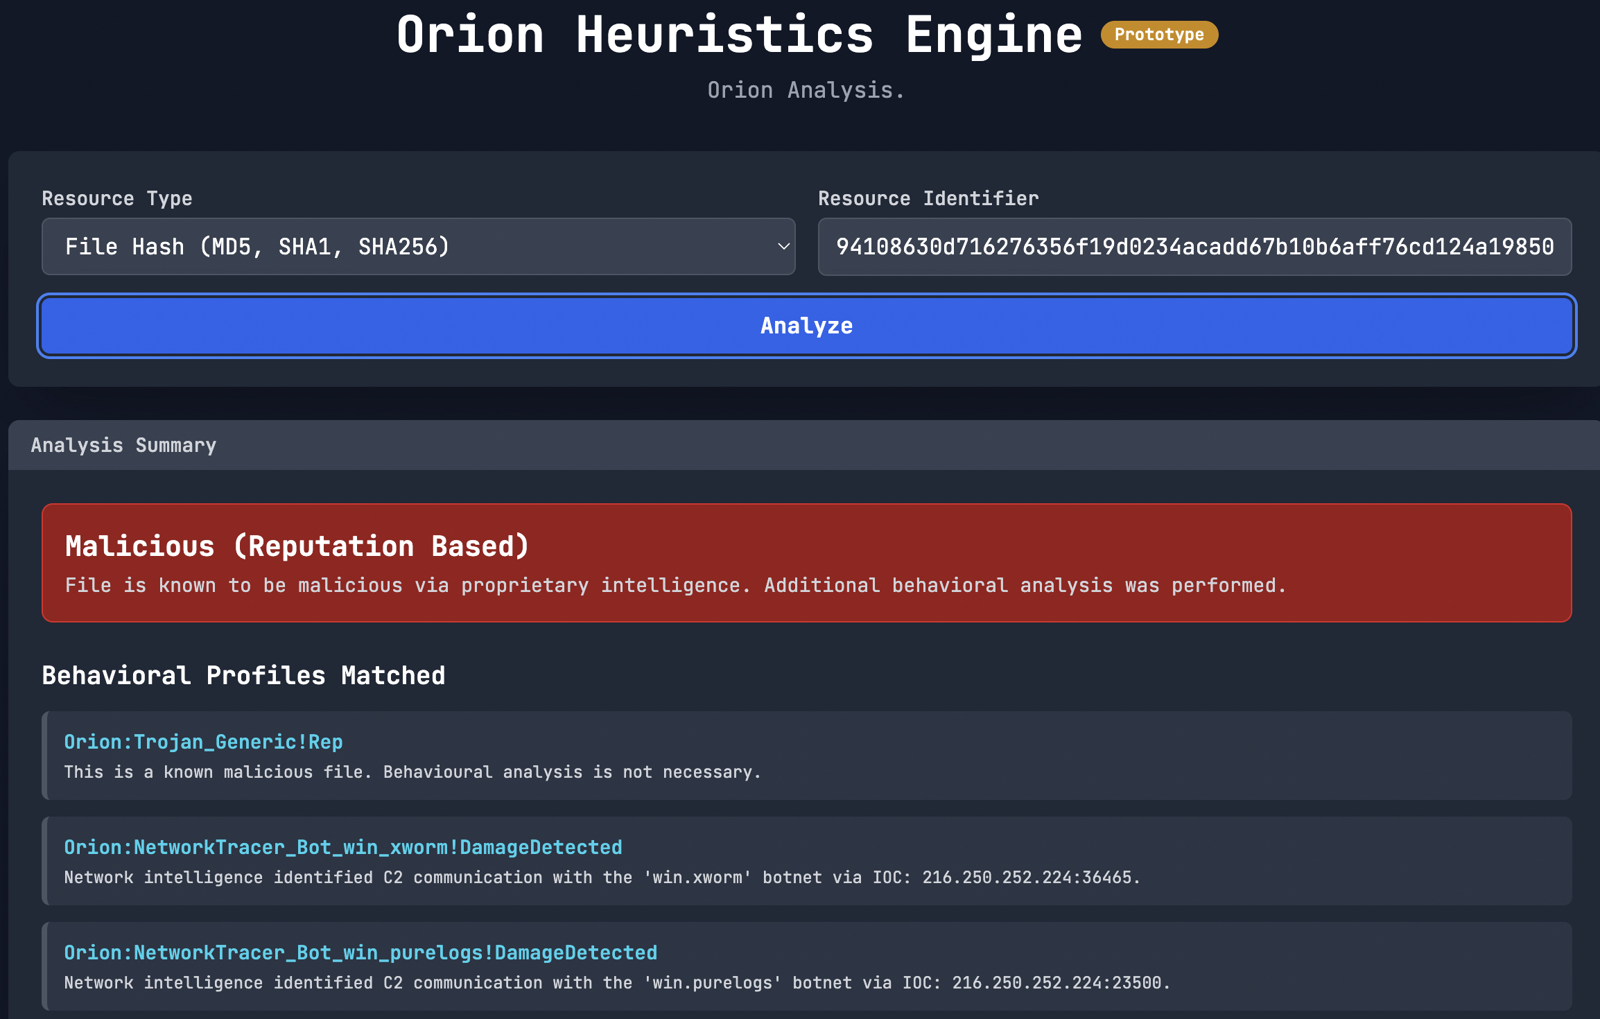
Task: Open the NetworkTracer_Bot_win_purelogs!DamageDetected profile link
Action: coord(360,952)
